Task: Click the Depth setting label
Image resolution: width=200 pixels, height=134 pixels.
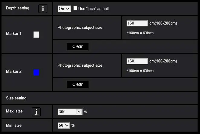Action: pyautogui.click(x=18, y=8)
